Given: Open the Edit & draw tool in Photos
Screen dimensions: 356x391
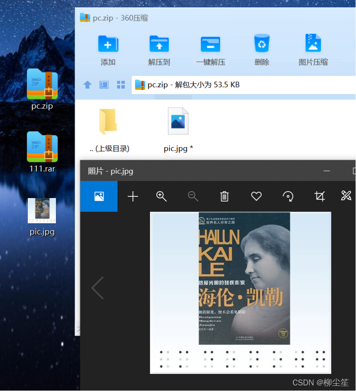Looking at the screenshot, I should [346, 196].
